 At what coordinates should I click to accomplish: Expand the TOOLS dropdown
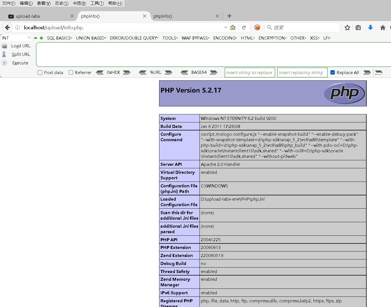coord(170,38)
